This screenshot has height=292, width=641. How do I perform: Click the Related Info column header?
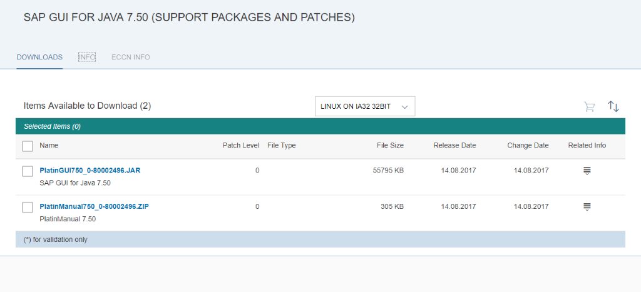click(587, 146)
